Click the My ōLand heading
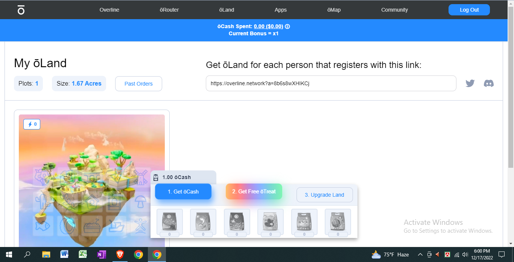The height and width of the screenshot is (262, 514). pyautogui.click(x=40, y=63)
